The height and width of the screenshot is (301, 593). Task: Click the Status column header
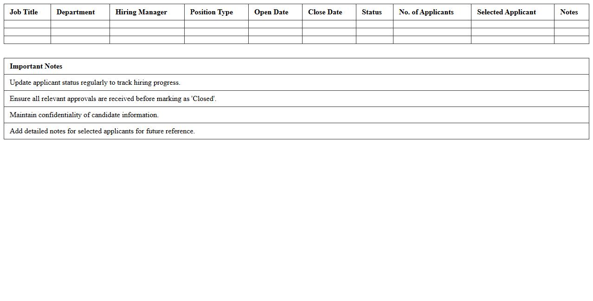[x=372, y=12]
